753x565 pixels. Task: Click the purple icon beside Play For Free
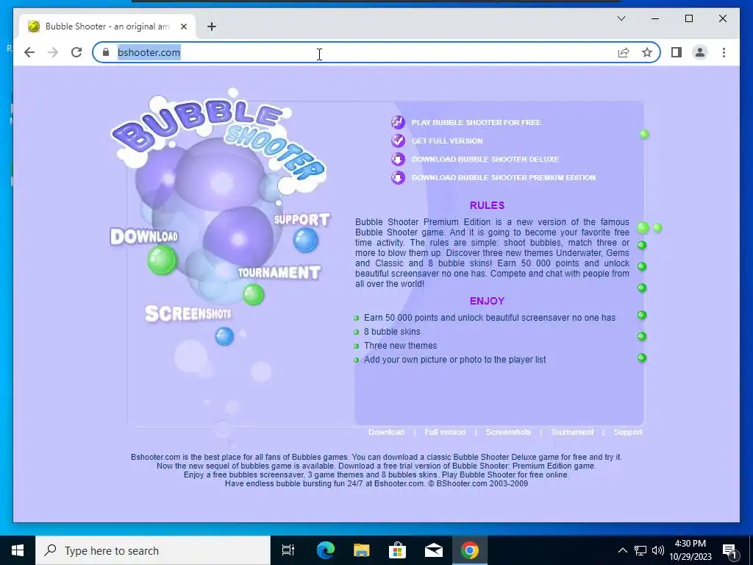coord(398,123)
